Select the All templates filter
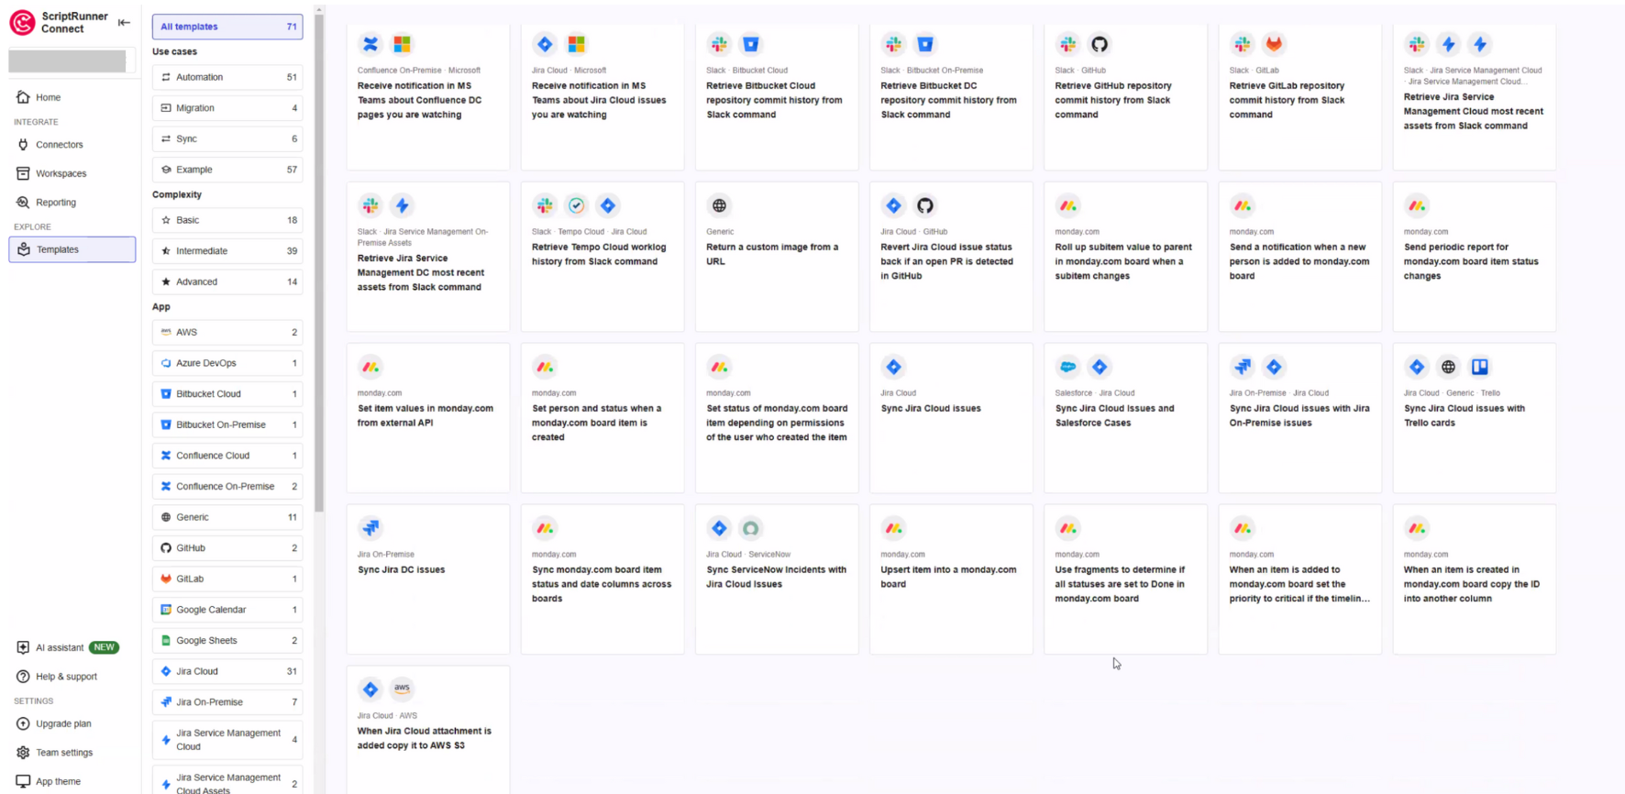The width and height of the screenshot is (1625, 794). tap(227, 27)
